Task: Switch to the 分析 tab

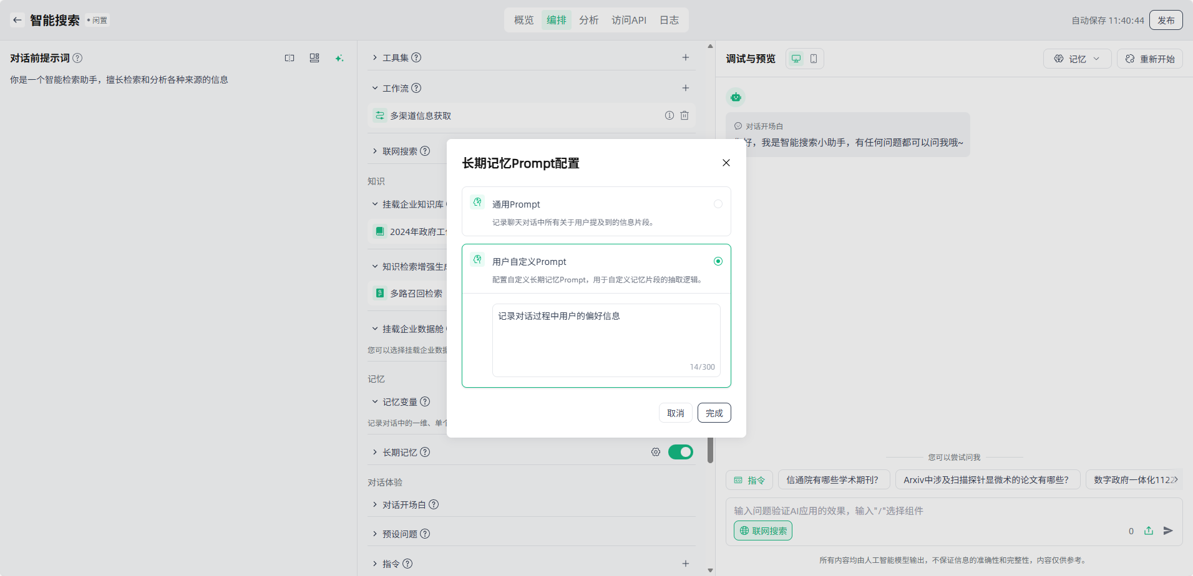Action: pos(588,20)
